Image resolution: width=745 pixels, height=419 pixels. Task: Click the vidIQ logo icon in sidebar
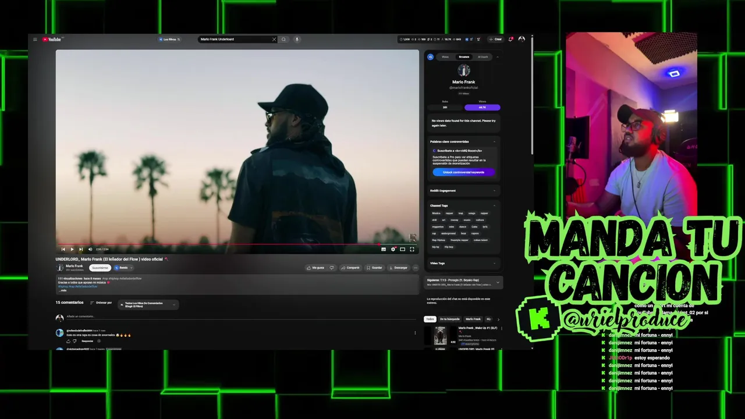(431, 57)
